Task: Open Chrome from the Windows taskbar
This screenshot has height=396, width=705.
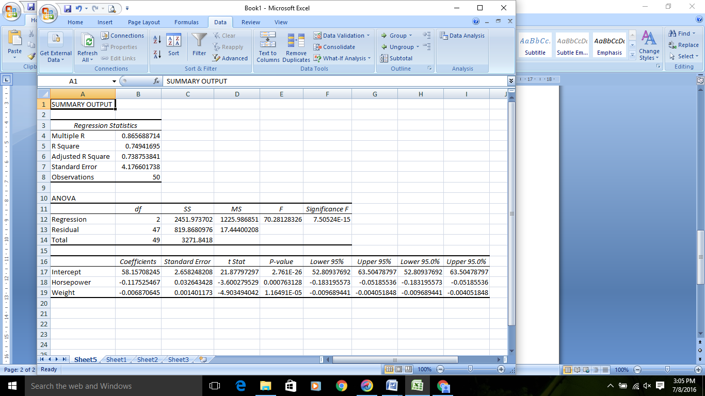Action: (341, 386)
